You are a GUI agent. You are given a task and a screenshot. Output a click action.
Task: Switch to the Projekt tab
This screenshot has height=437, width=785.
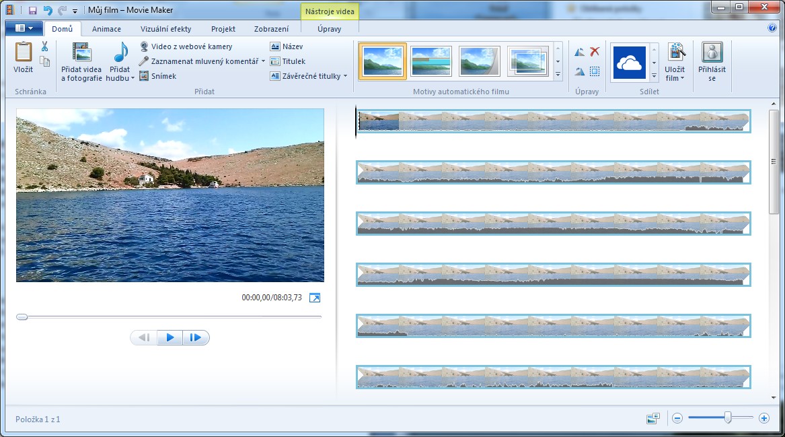(x=223, y=28)
